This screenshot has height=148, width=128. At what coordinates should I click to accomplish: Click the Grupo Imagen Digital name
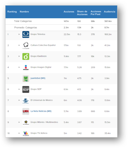click(x=41, y=67)
